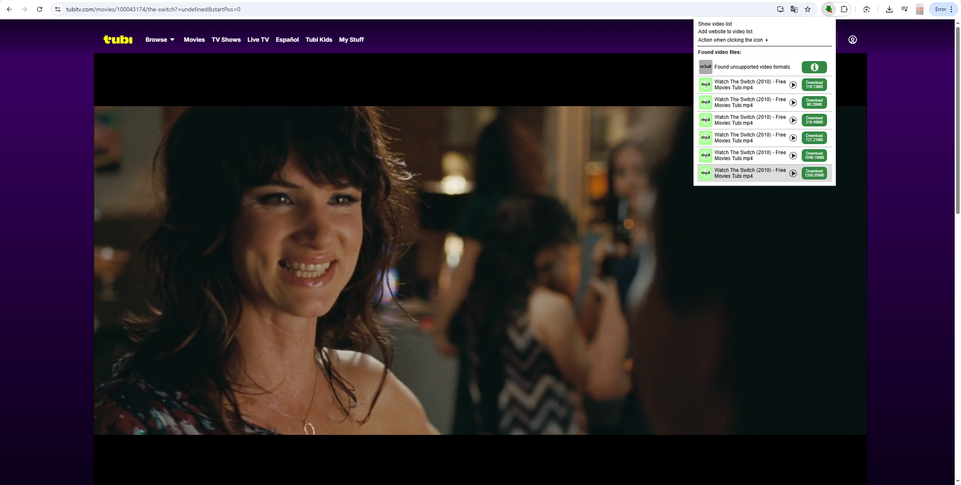Open the media controls icon
961x485 pixels.
[904, 9]
